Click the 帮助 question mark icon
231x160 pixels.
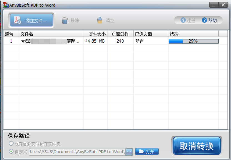pyautogui.click(x=204, y=20)
